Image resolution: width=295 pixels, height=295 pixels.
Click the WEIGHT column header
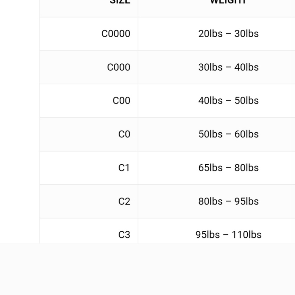coord(228,2)
